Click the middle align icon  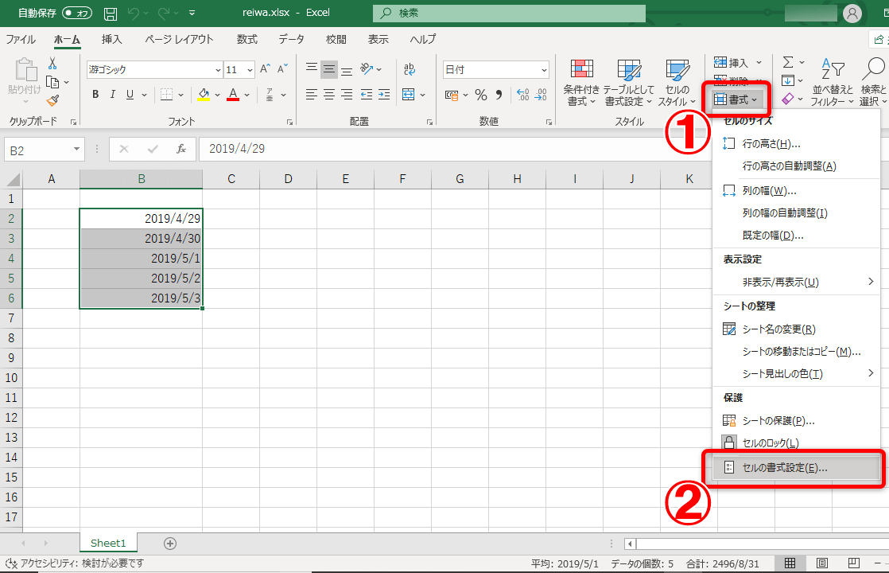coord(329,69)
